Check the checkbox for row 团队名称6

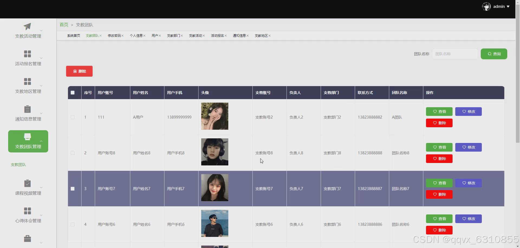(73, 224)
